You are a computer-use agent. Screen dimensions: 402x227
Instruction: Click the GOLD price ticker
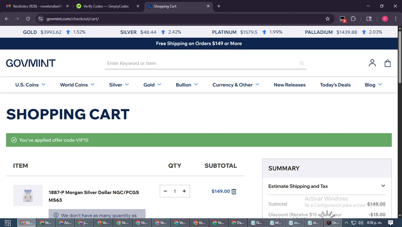54,32
